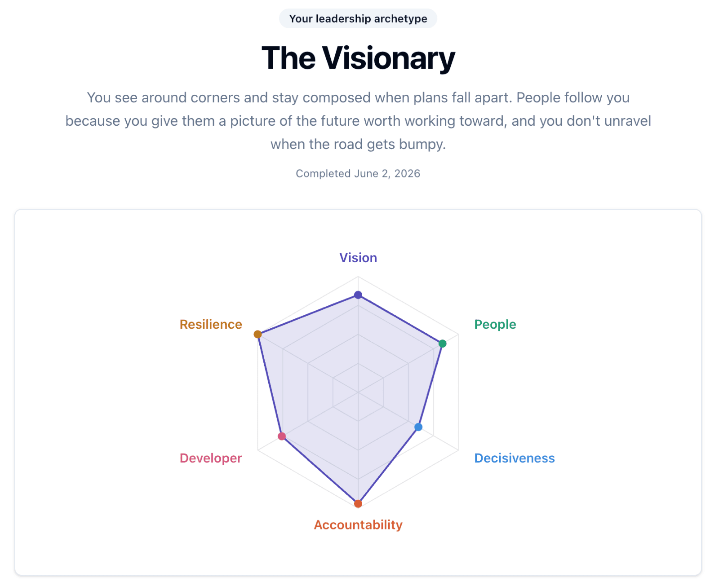Select the People axis label
The width and height of the screenshot is (719, 586).
point(495,324)
